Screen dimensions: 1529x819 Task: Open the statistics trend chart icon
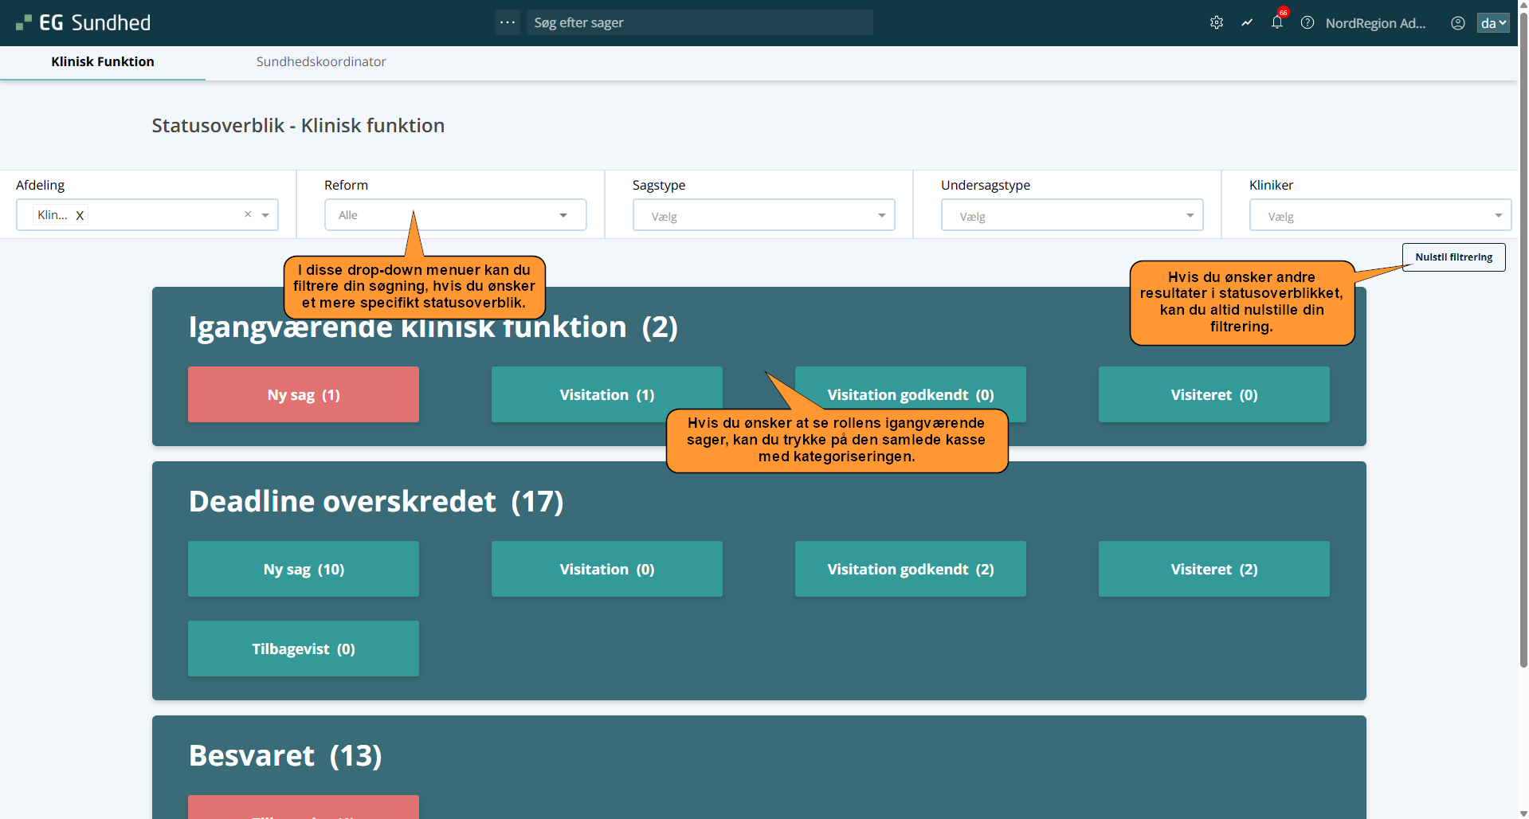pos(1247,23)
